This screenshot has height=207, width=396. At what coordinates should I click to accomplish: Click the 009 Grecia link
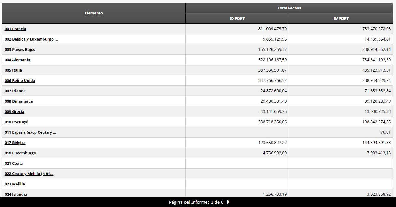(x=15, y=112)
